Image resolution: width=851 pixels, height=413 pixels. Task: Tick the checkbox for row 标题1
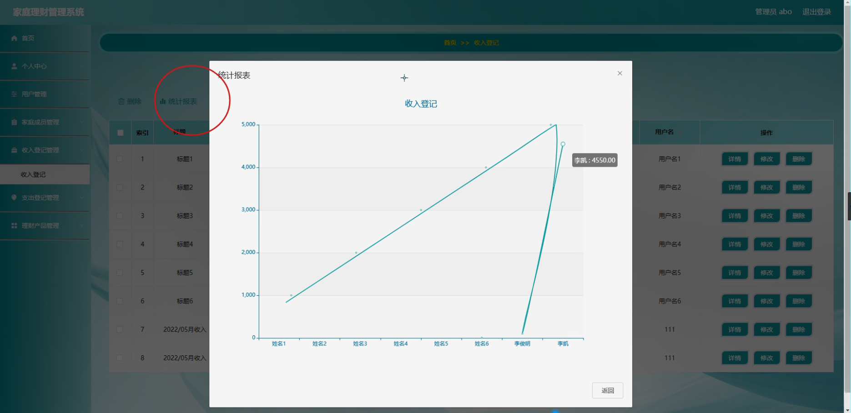pyautogui.click(x=120, y=159)
